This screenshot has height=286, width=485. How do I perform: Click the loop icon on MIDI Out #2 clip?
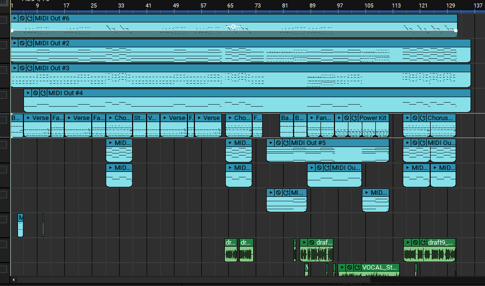pos(30,43)
